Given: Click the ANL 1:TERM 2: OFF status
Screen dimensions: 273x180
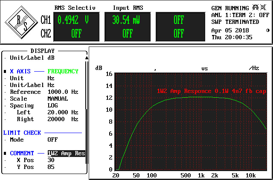Looking at the screenshot, I should click(x=240, y=15).
